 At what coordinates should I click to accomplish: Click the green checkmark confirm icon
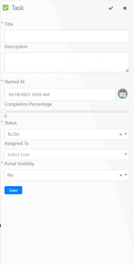[111, 8]
